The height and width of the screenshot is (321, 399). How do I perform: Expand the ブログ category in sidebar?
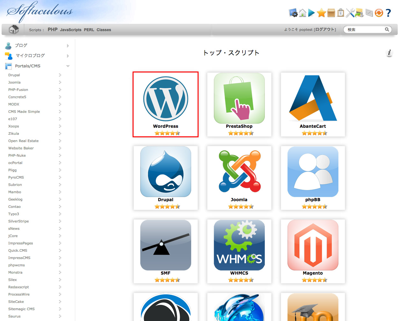tap(21, 45)
